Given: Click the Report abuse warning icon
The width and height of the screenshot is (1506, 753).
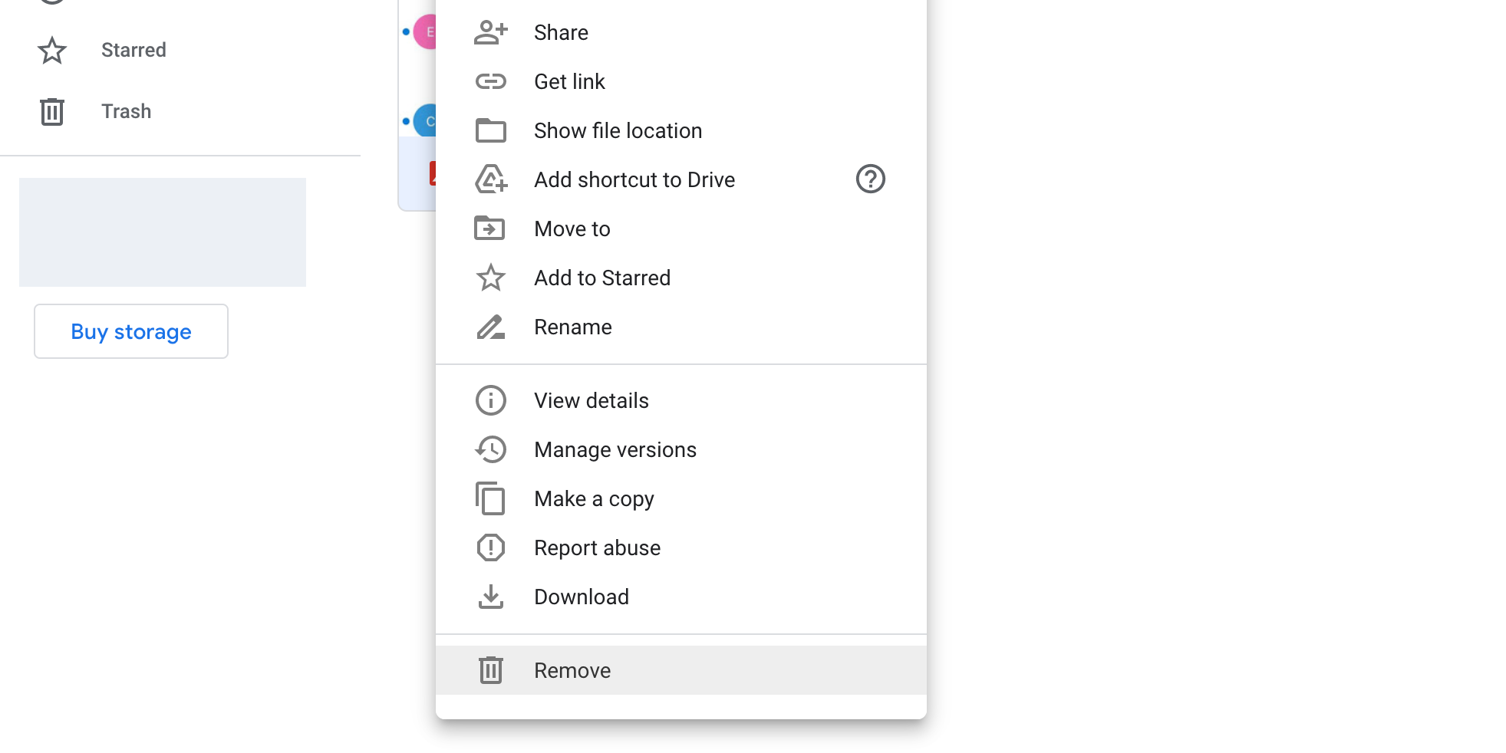Looking at the screenshot, I should (x=491, y=547).
